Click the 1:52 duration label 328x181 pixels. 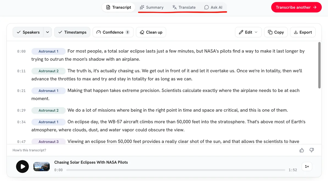[293, 170]
